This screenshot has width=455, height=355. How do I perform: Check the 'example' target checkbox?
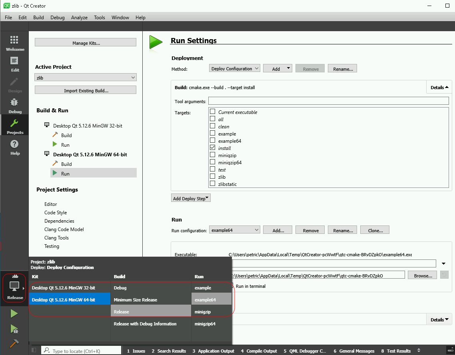(212, 133)
